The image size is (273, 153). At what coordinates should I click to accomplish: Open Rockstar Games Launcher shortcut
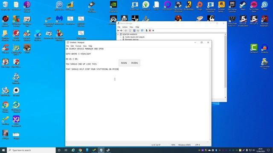tap(221, 7)
